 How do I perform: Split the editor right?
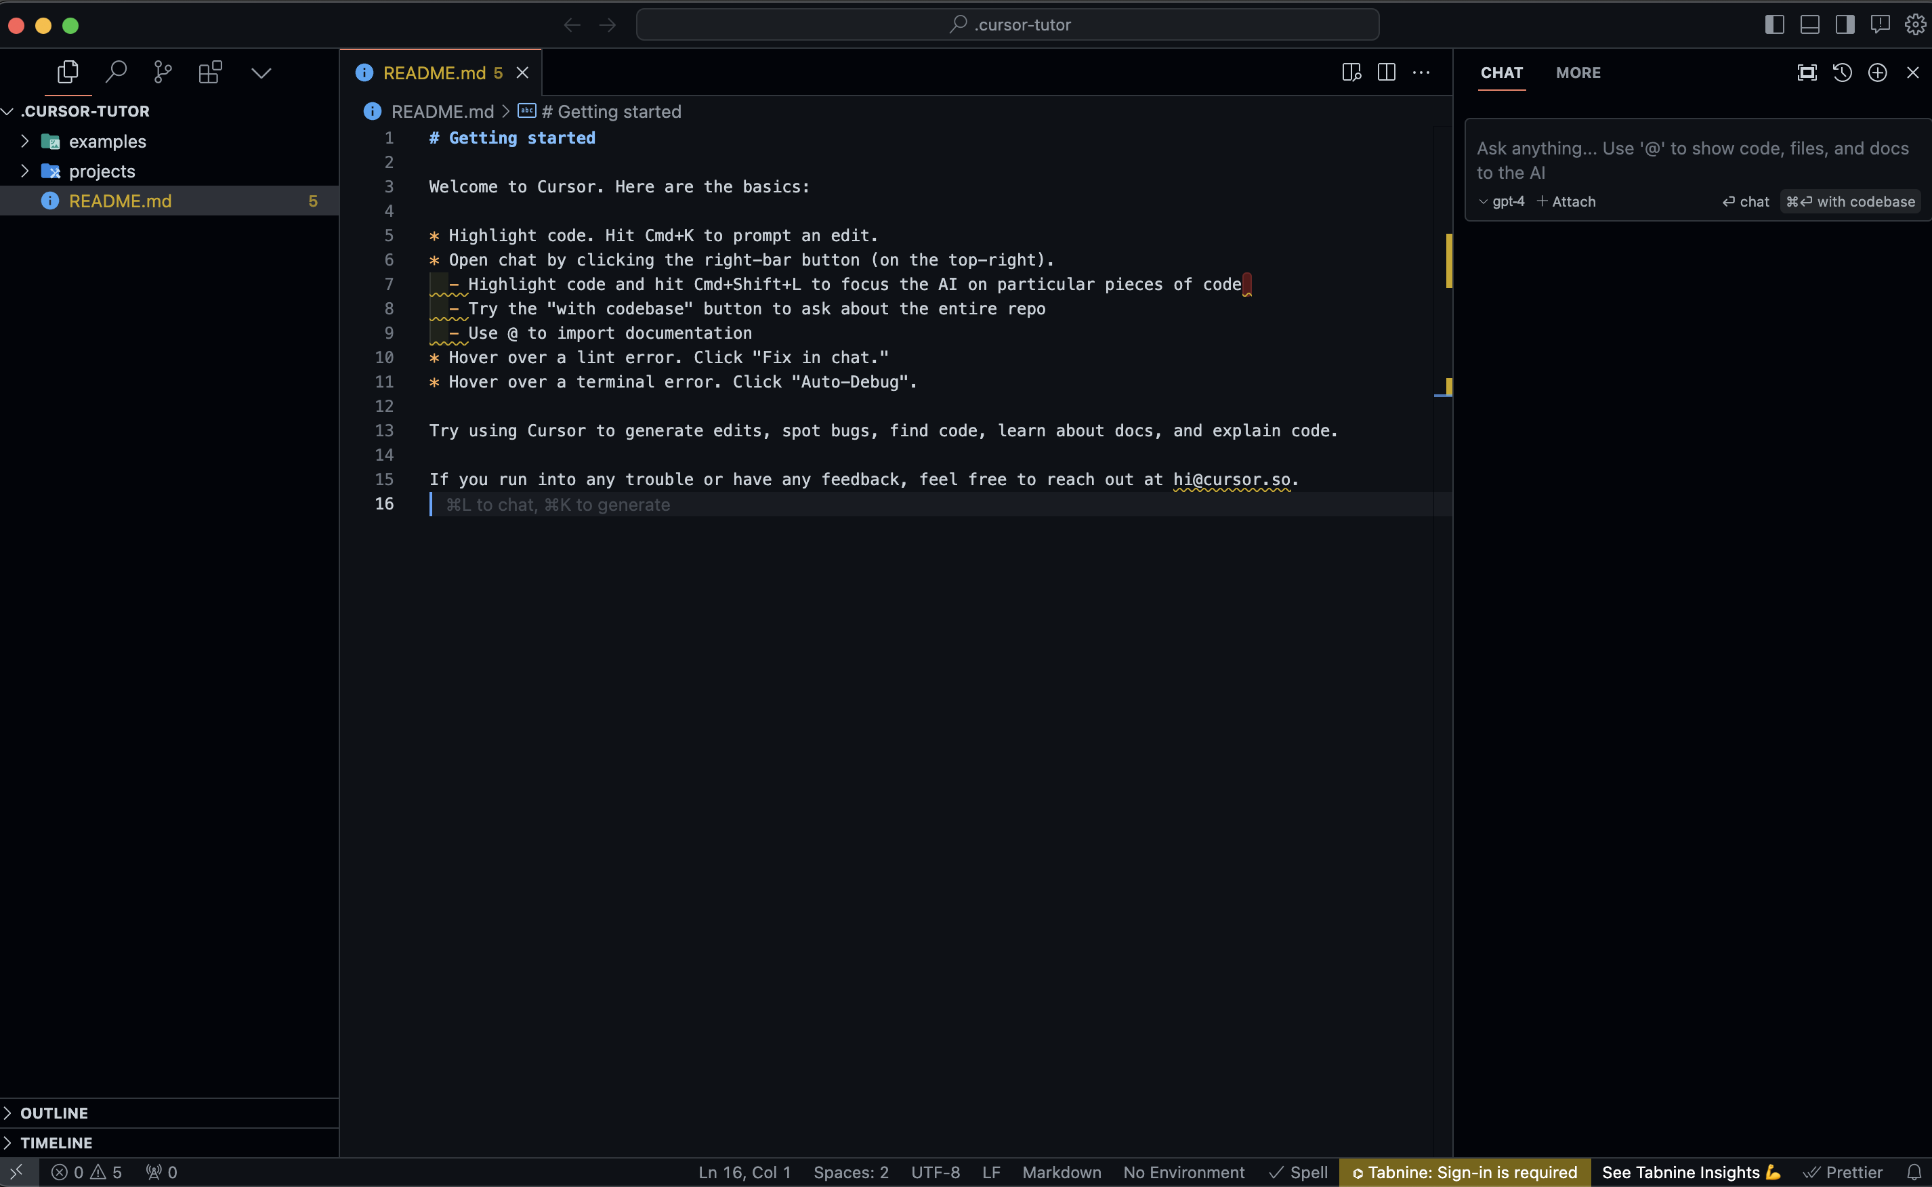[x=1386, y=72]
